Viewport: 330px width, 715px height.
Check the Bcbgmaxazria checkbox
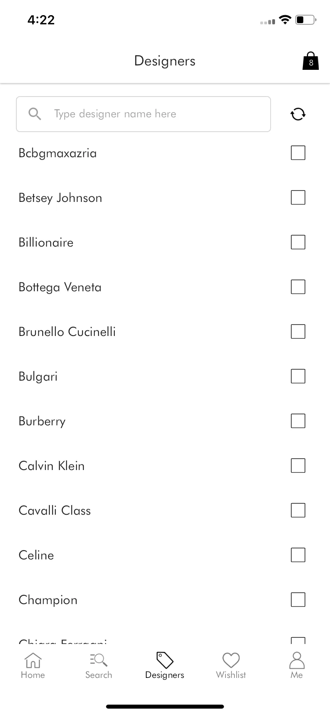298,152
